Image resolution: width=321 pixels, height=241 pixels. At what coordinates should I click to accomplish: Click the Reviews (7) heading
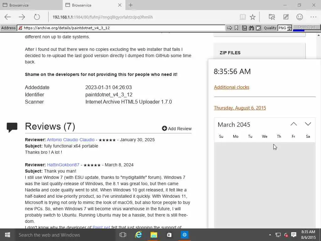coord(50,126)
